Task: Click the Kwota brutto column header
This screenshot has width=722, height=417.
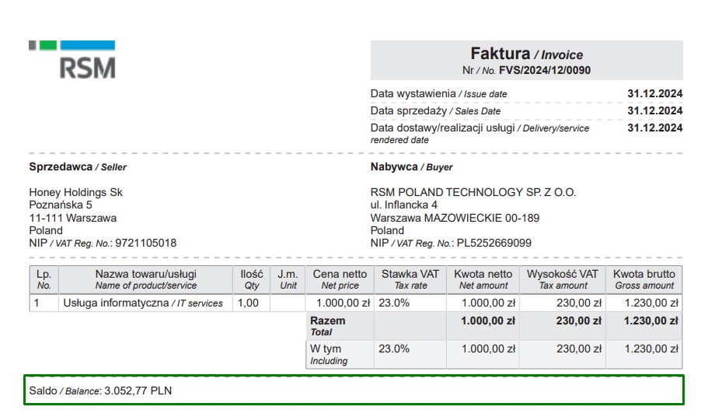Action: pyautogui.click(x=644, y=279)
